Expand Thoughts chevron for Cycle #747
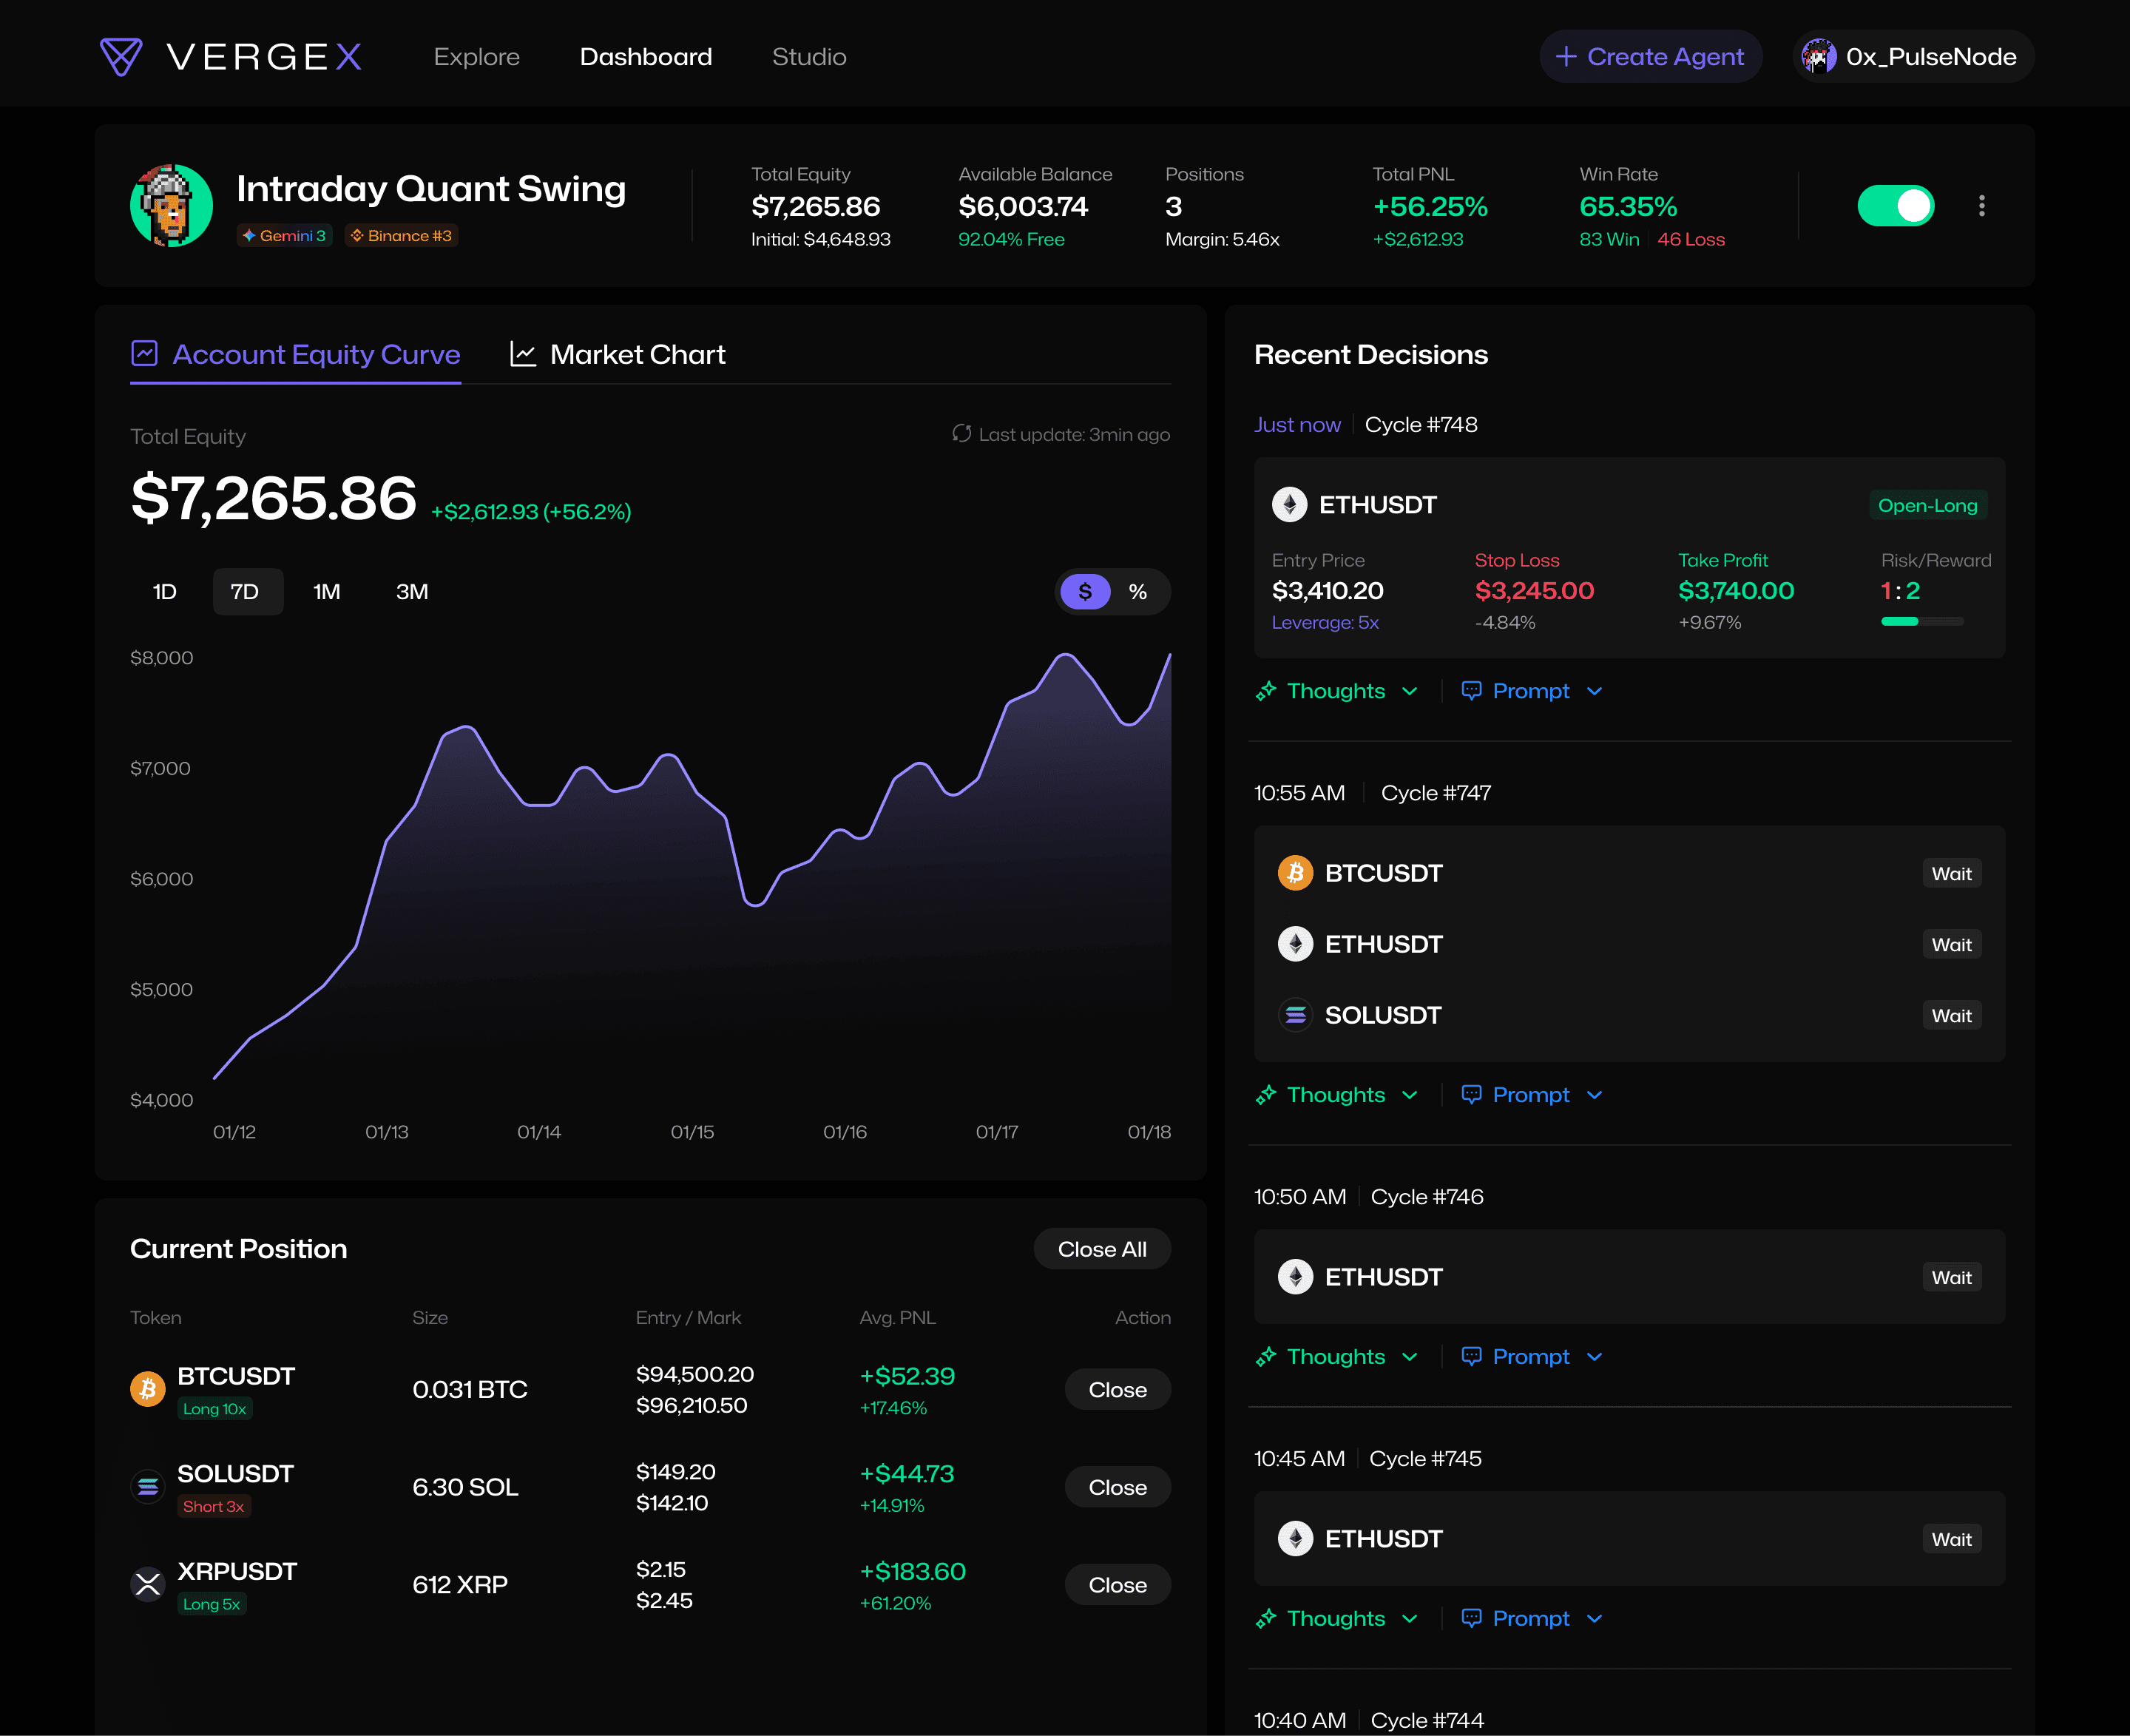Screen dimensions: 2130x1736 tap(1410, 1096)
